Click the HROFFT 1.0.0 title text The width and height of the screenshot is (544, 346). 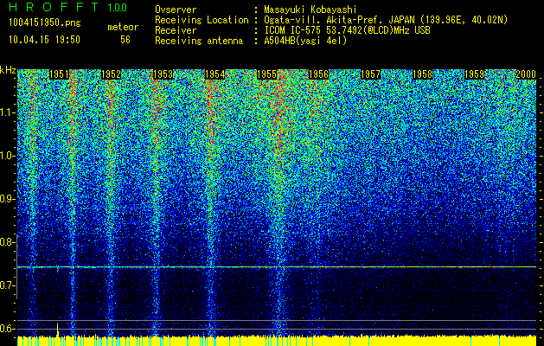point(68,7)
